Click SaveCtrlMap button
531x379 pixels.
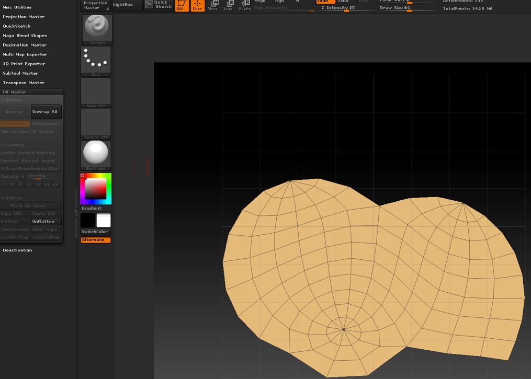pos(47,237)
